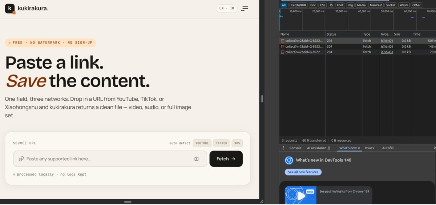Click the '3 requests' status bar entry
This screenshot has width=436, height=205.
coord(289,140)
